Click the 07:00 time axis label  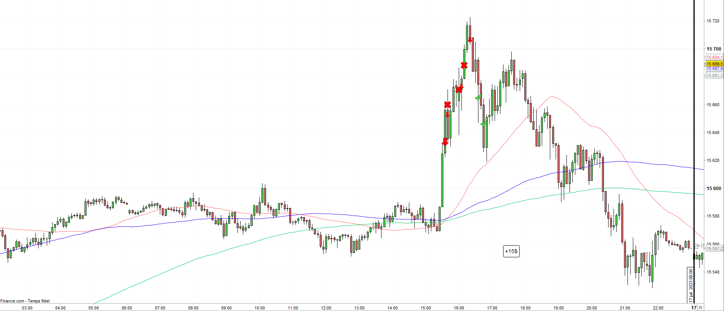(160, 308)
